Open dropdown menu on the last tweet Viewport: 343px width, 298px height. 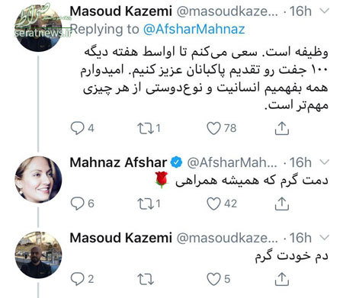point(324,238)
